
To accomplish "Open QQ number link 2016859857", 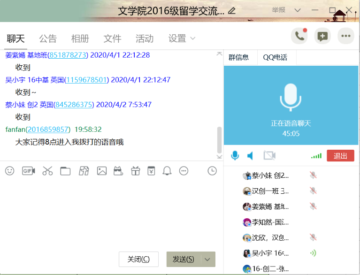I will click(48, 129).
